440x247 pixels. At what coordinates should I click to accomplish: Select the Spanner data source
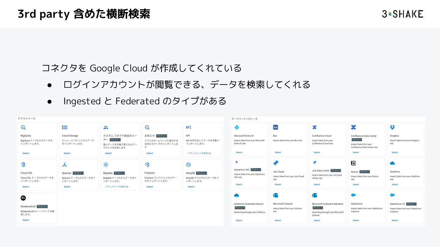tap(67, 187)
